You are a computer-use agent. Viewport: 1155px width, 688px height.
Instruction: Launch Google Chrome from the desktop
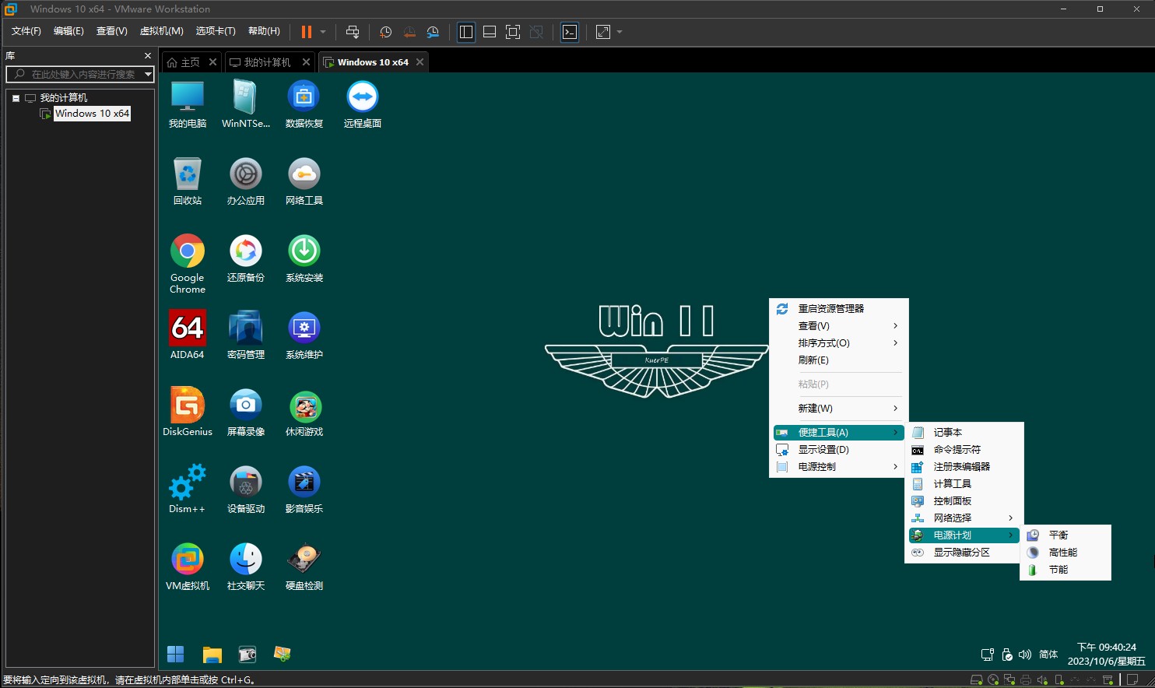(188, 264)
